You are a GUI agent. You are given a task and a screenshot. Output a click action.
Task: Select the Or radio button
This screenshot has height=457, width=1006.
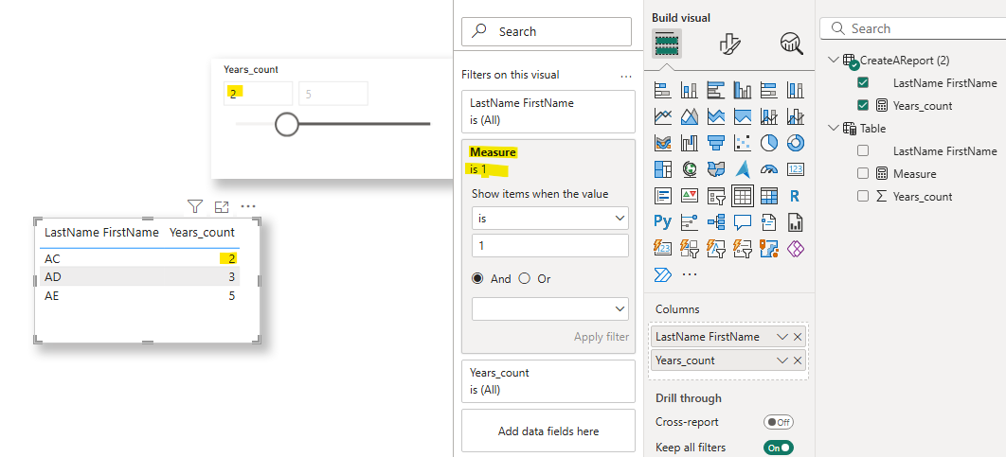click(x=524, y=279)
